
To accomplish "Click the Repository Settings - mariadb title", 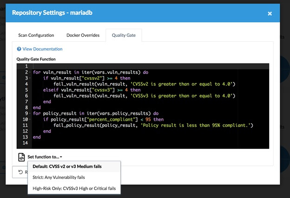I will 52,13.
